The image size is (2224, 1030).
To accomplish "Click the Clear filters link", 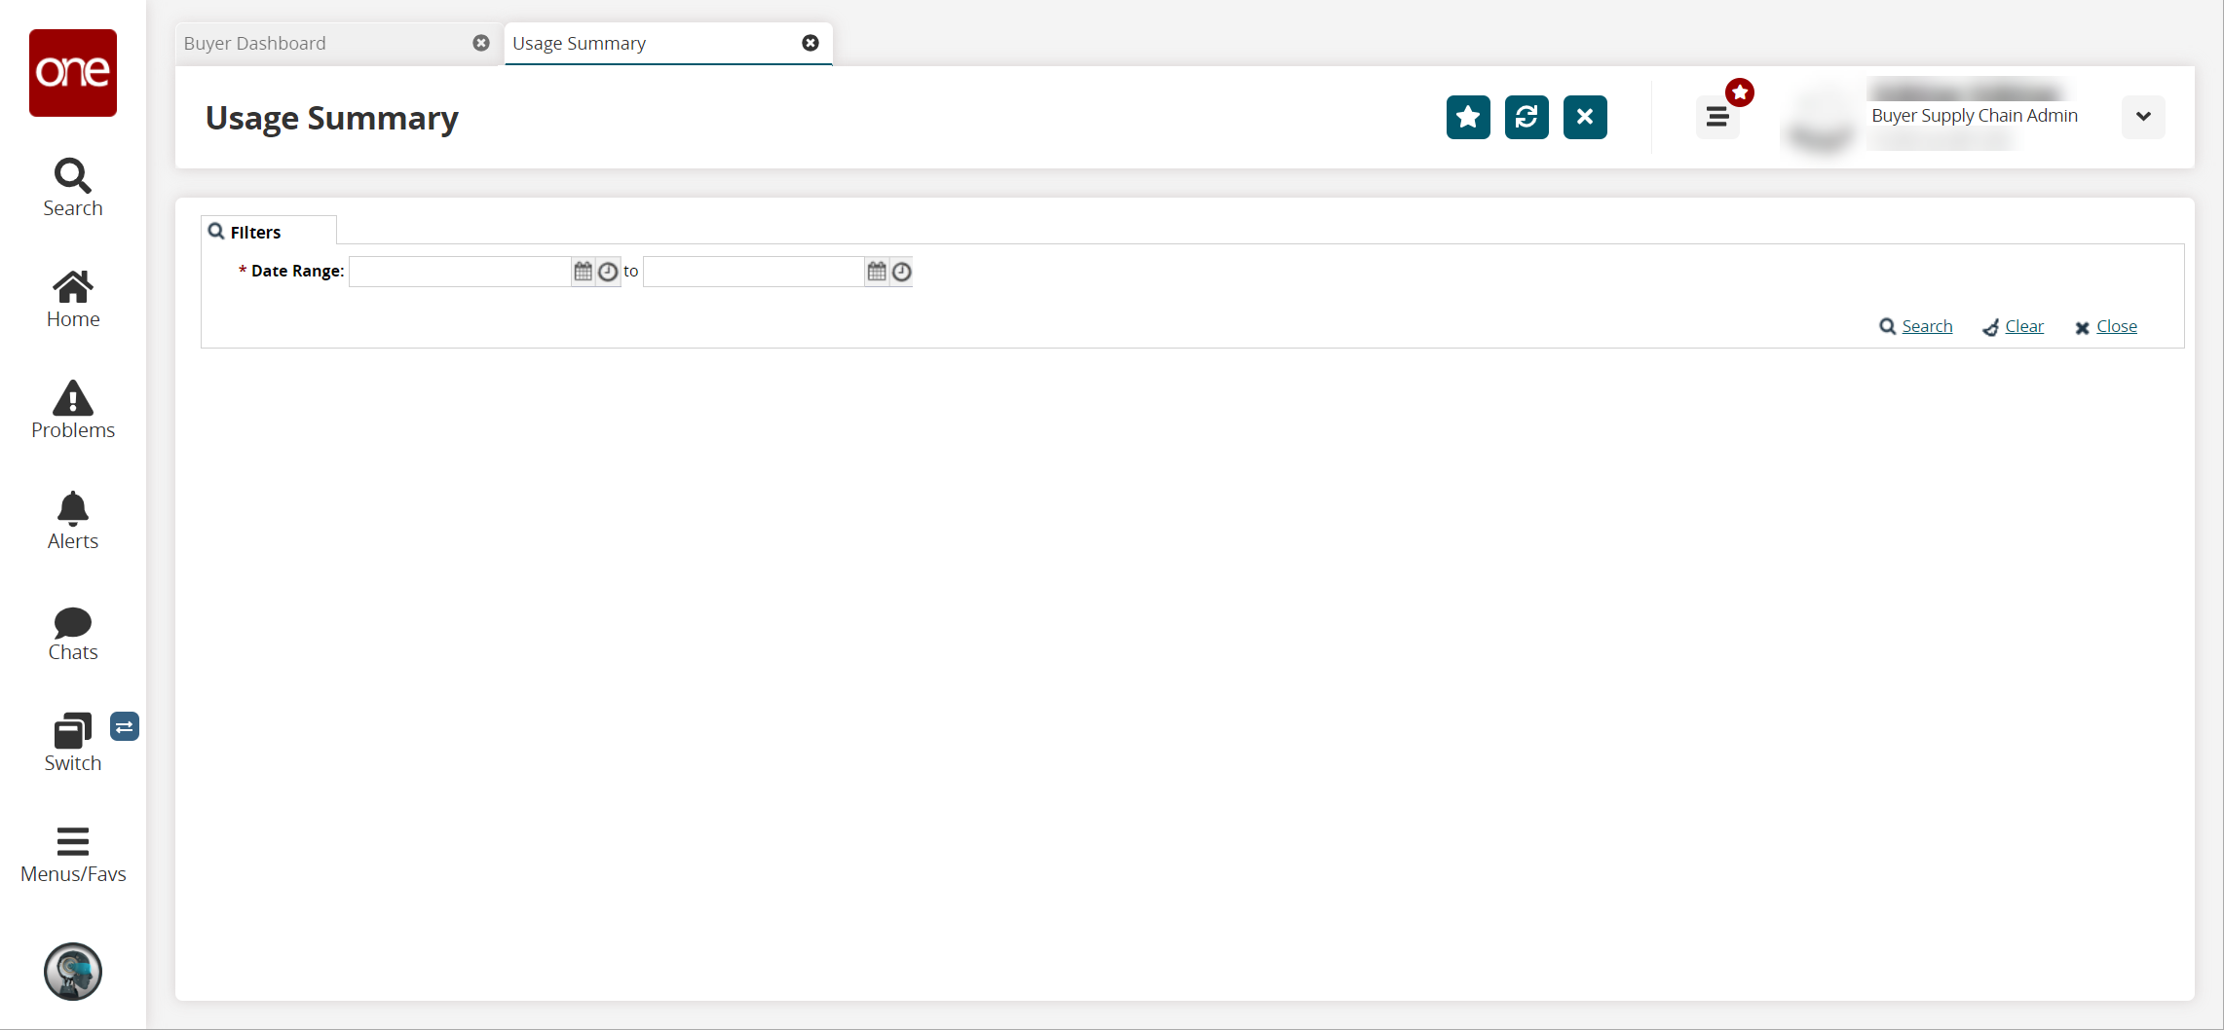I will (2014, 327).
